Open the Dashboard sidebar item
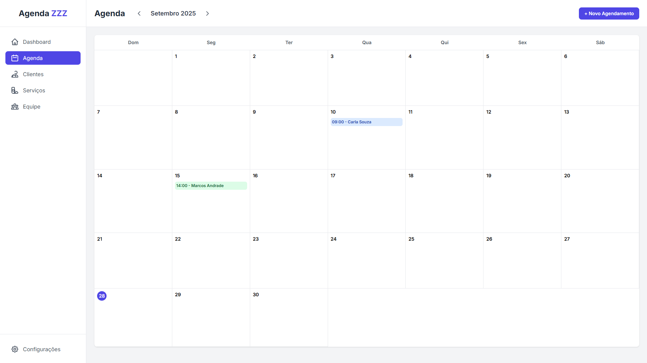The height and width of the screenshot is (363, 647). [x=36, y=42]
